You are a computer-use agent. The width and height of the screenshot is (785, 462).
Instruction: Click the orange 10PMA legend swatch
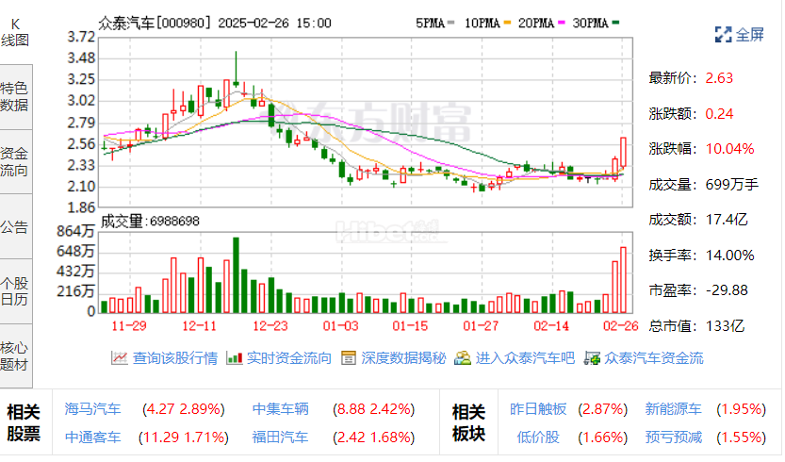(508, 23)
